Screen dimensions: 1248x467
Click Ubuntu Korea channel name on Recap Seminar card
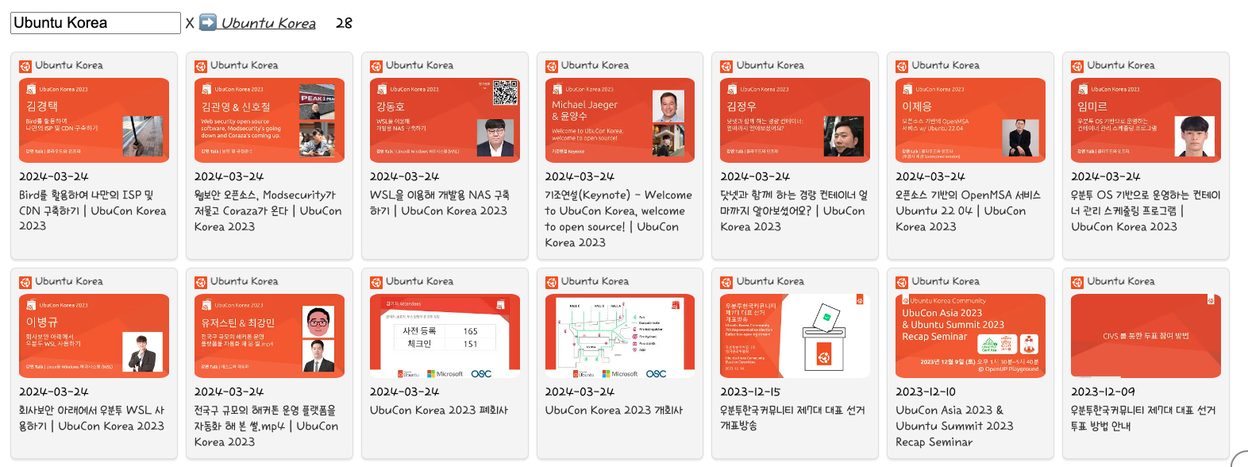[946, 281]
